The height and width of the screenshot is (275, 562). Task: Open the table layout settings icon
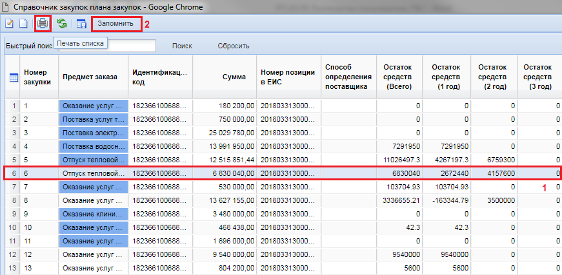[x=81, y=24]
